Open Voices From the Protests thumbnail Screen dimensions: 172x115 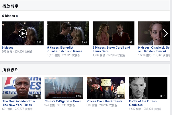(106, 88)
